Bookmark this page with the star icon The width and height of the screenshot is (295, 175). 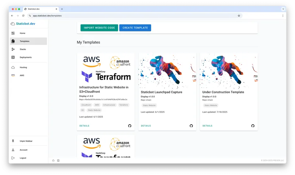239,16
